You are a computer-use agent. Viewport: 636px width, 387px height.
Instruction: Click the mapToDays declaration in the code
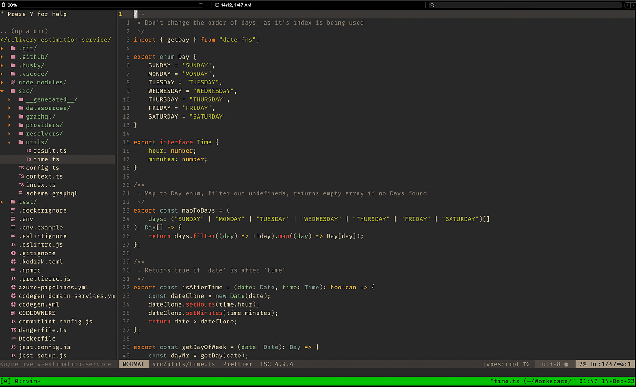(182, 211)
